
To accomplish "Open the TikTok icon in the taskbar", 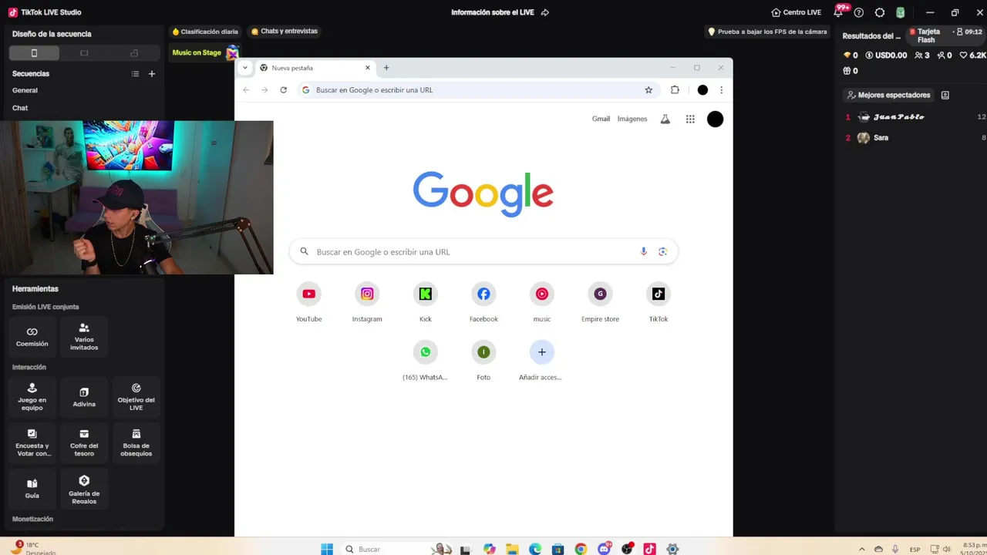I will tap(650, 549).
